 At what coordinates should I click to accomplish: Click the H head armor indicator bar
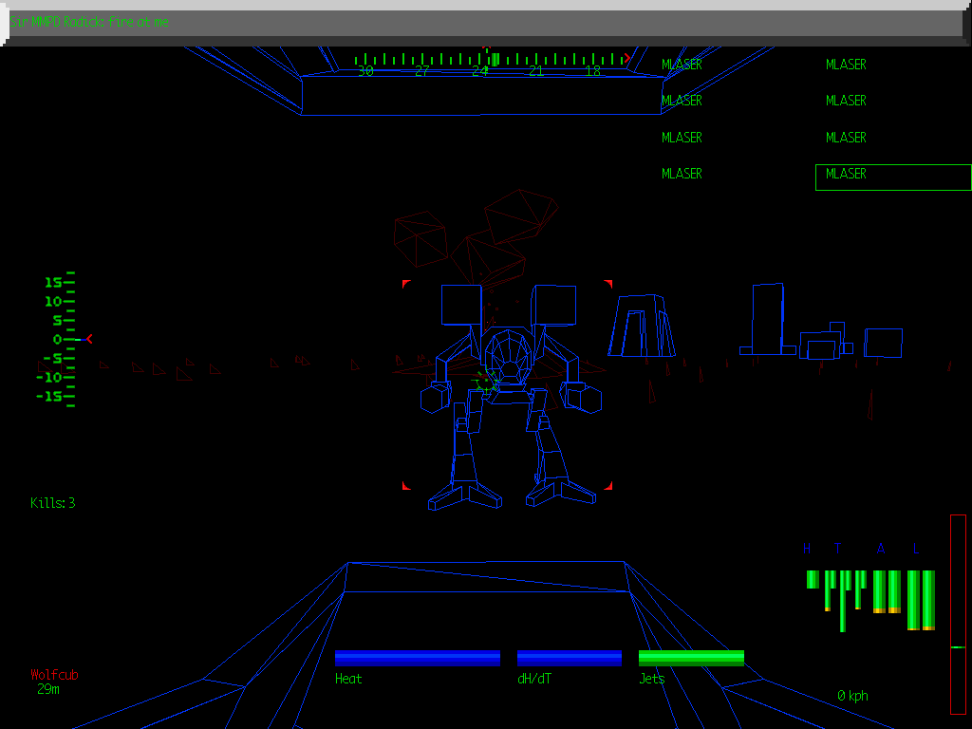coord(811,579)
